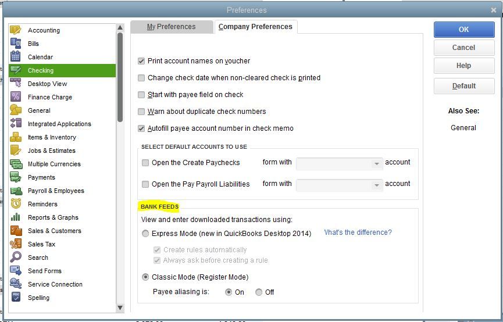The image size is (503, 322).
Task: Enable Warn about duplicate check numbers
Action: 141,112
